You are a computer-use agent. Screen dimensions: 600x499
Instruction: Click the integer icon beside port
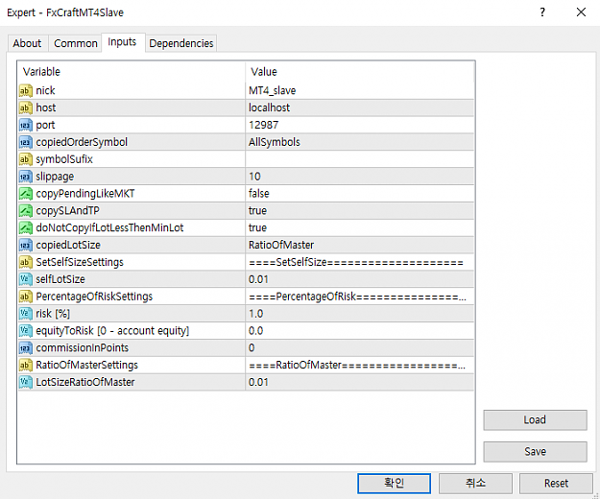coord(25,126)
